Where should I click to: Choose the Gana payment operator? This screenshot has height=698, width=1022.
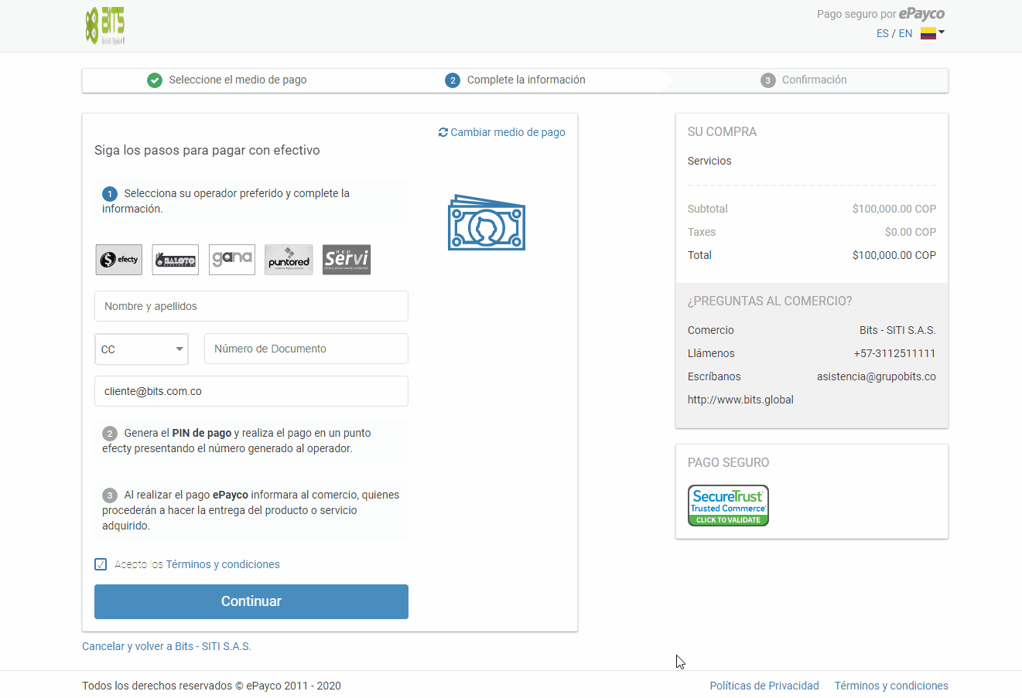pyautogui.click(x=232, y=260)
